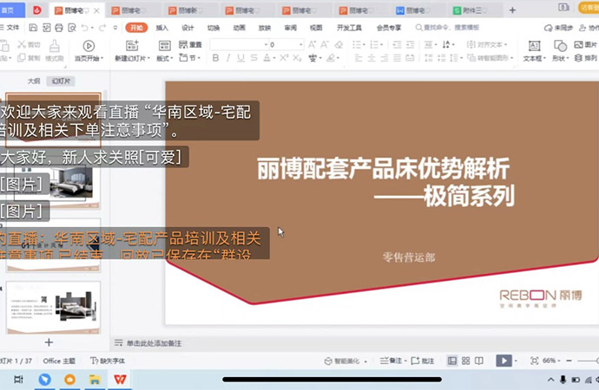The image size is (599, 390).
Task: Click the Insert Text Box (文本框) icon
Action: pos(534,46)
